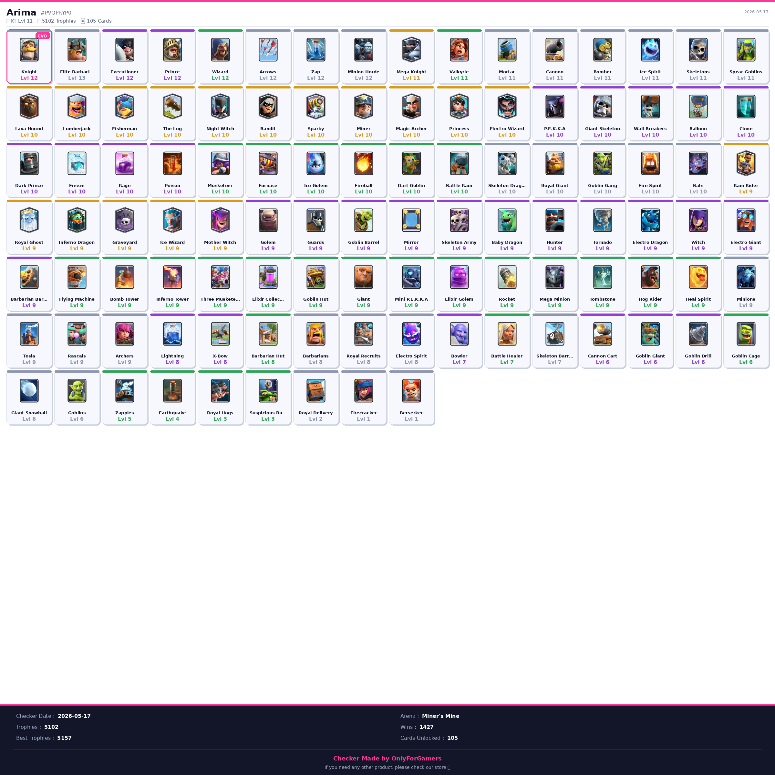Click the Freeze spell card icon
The image size is (775, 775).
[x=77, y=163]
